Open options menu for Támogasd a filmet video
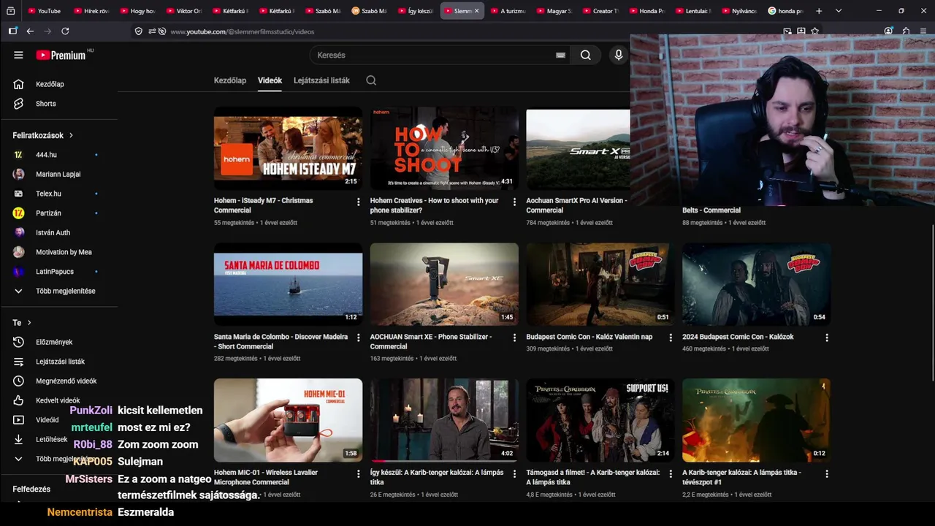 coord(671,473)
